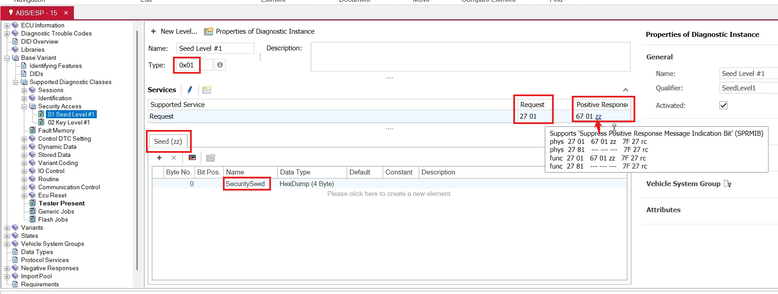Viewport: 778px width, 294px height.
Task: Select Data Types tree item
Action: (x=37, y=252)
